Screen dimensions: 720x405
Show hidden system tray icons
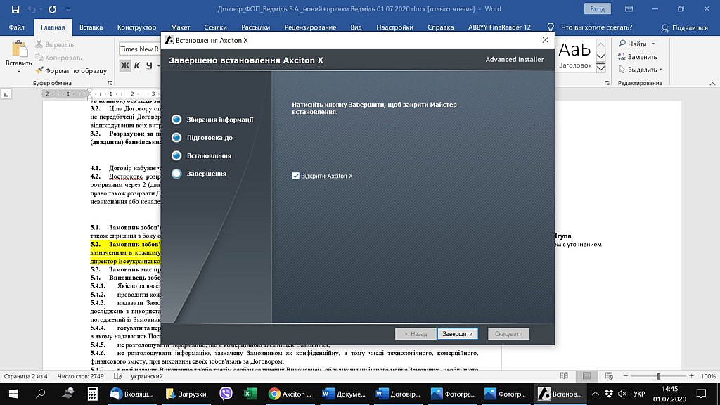(x=595, y=394)
